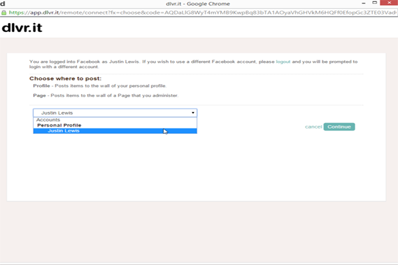Click the green padlock security icon
The width and height of the screenshot is (398, 265).
point(4,13)
